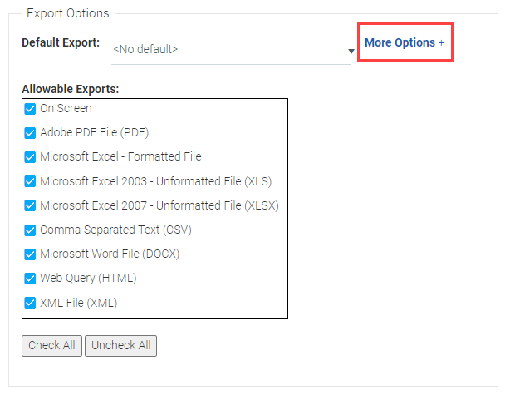Disable Microsoft Excel - Formatted File export
Image resolution: width=510 pixels, height=405 pixels.
point(31,156)
